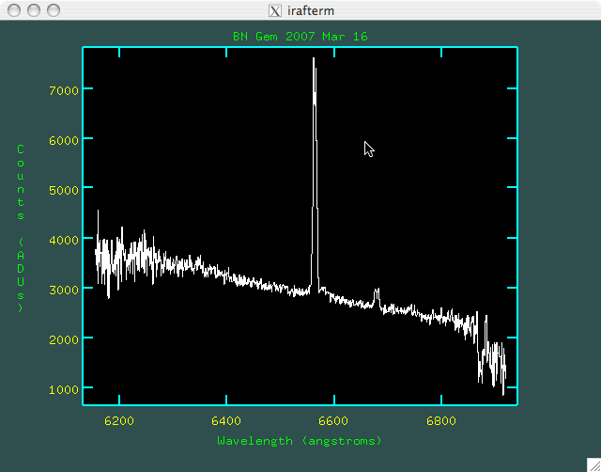Click the 6000 counts tick label
Screen dimensions: 601x472
tap(64, 140)
